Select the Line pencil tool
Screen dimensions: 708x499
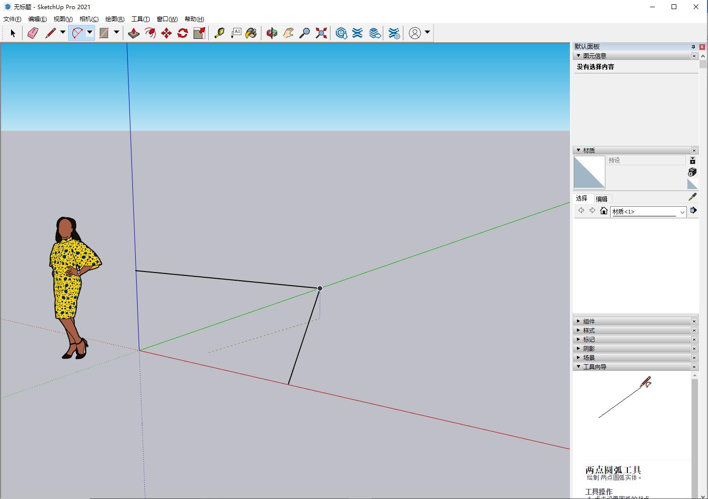coord(50,33)
